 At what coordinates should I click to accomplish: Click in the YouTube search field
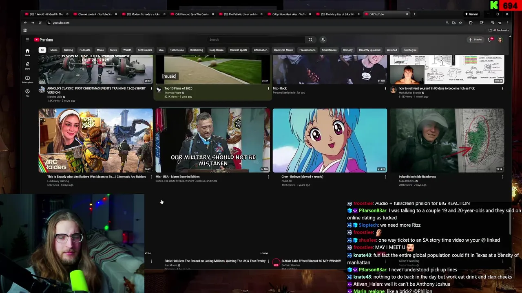point(256,40)
